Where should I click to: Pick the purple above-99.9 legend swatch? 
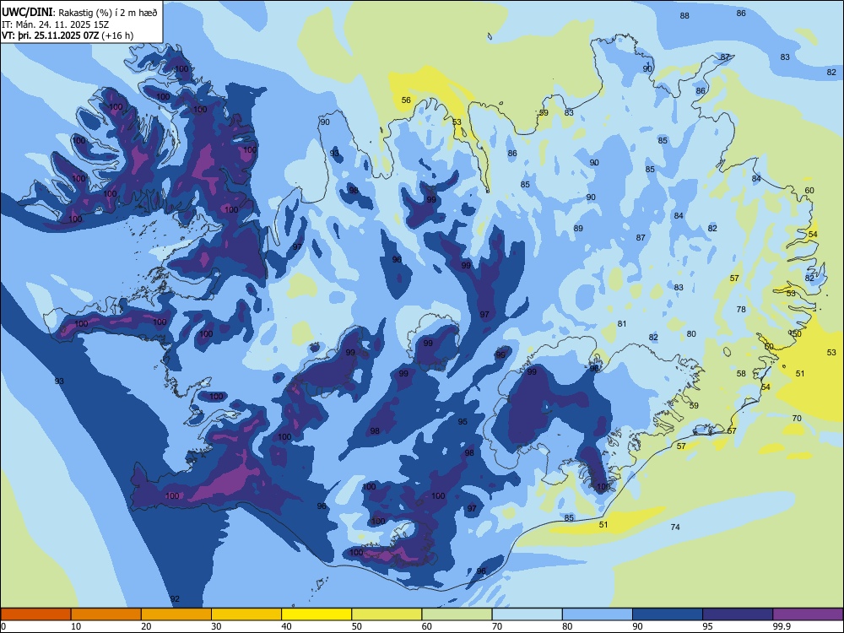coord(809,614)
